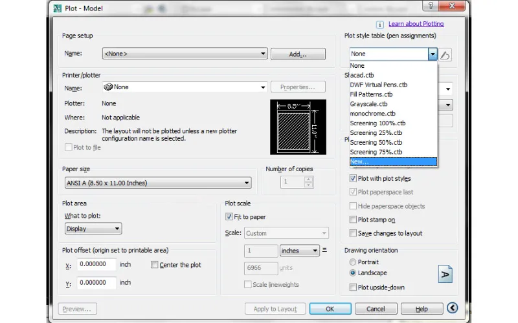Screen dimensions: 518x323
Task: Click the X plot offset input field
Action: click(x=96, y=265)
